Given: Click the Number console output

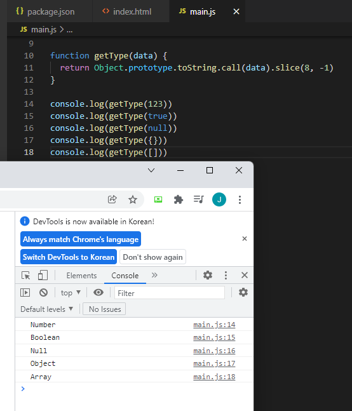Looking at the screenshot, I should coord(43,325).
